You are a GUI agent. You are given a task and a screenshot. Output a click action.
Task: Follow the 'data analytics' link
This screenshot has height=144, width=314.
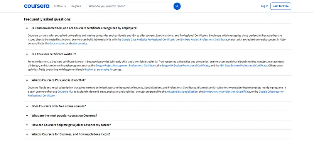pos(57,44)
